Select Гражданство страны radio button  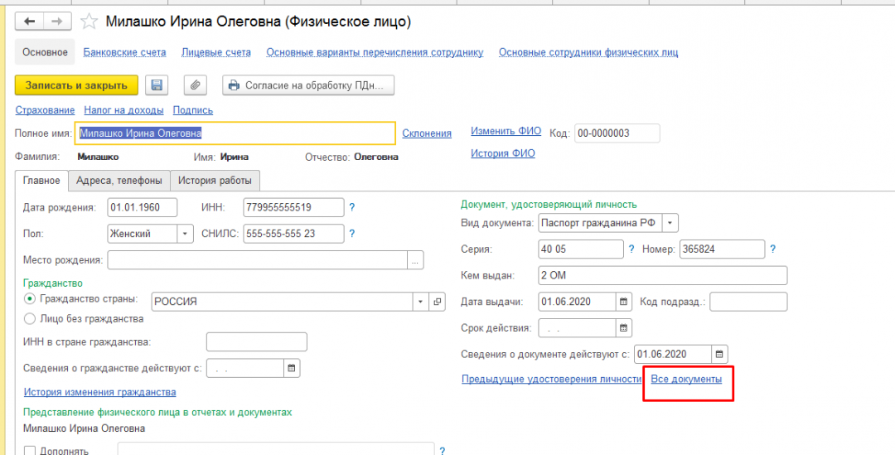pyautogui.click(x=30, y=298)
